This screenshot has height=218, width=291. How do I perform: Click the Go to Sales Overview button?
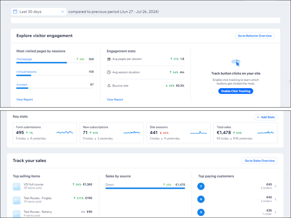click(260, 161)
